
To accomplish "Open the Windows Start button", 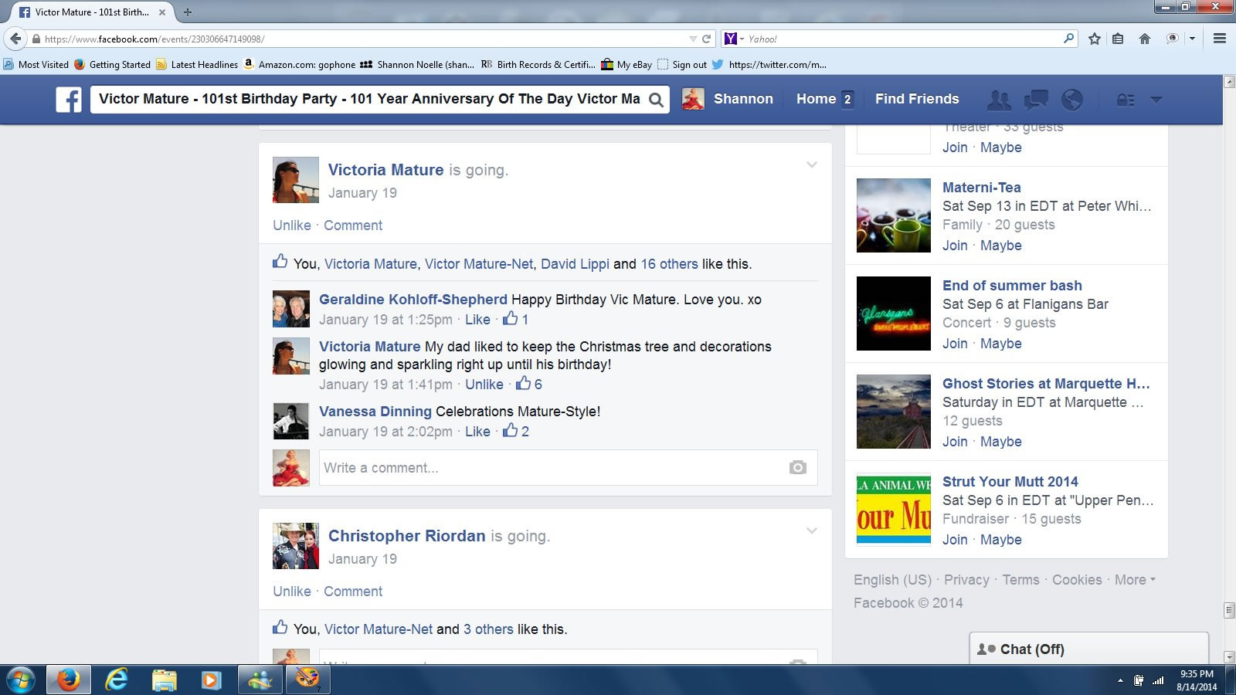I will coord(21,680).
